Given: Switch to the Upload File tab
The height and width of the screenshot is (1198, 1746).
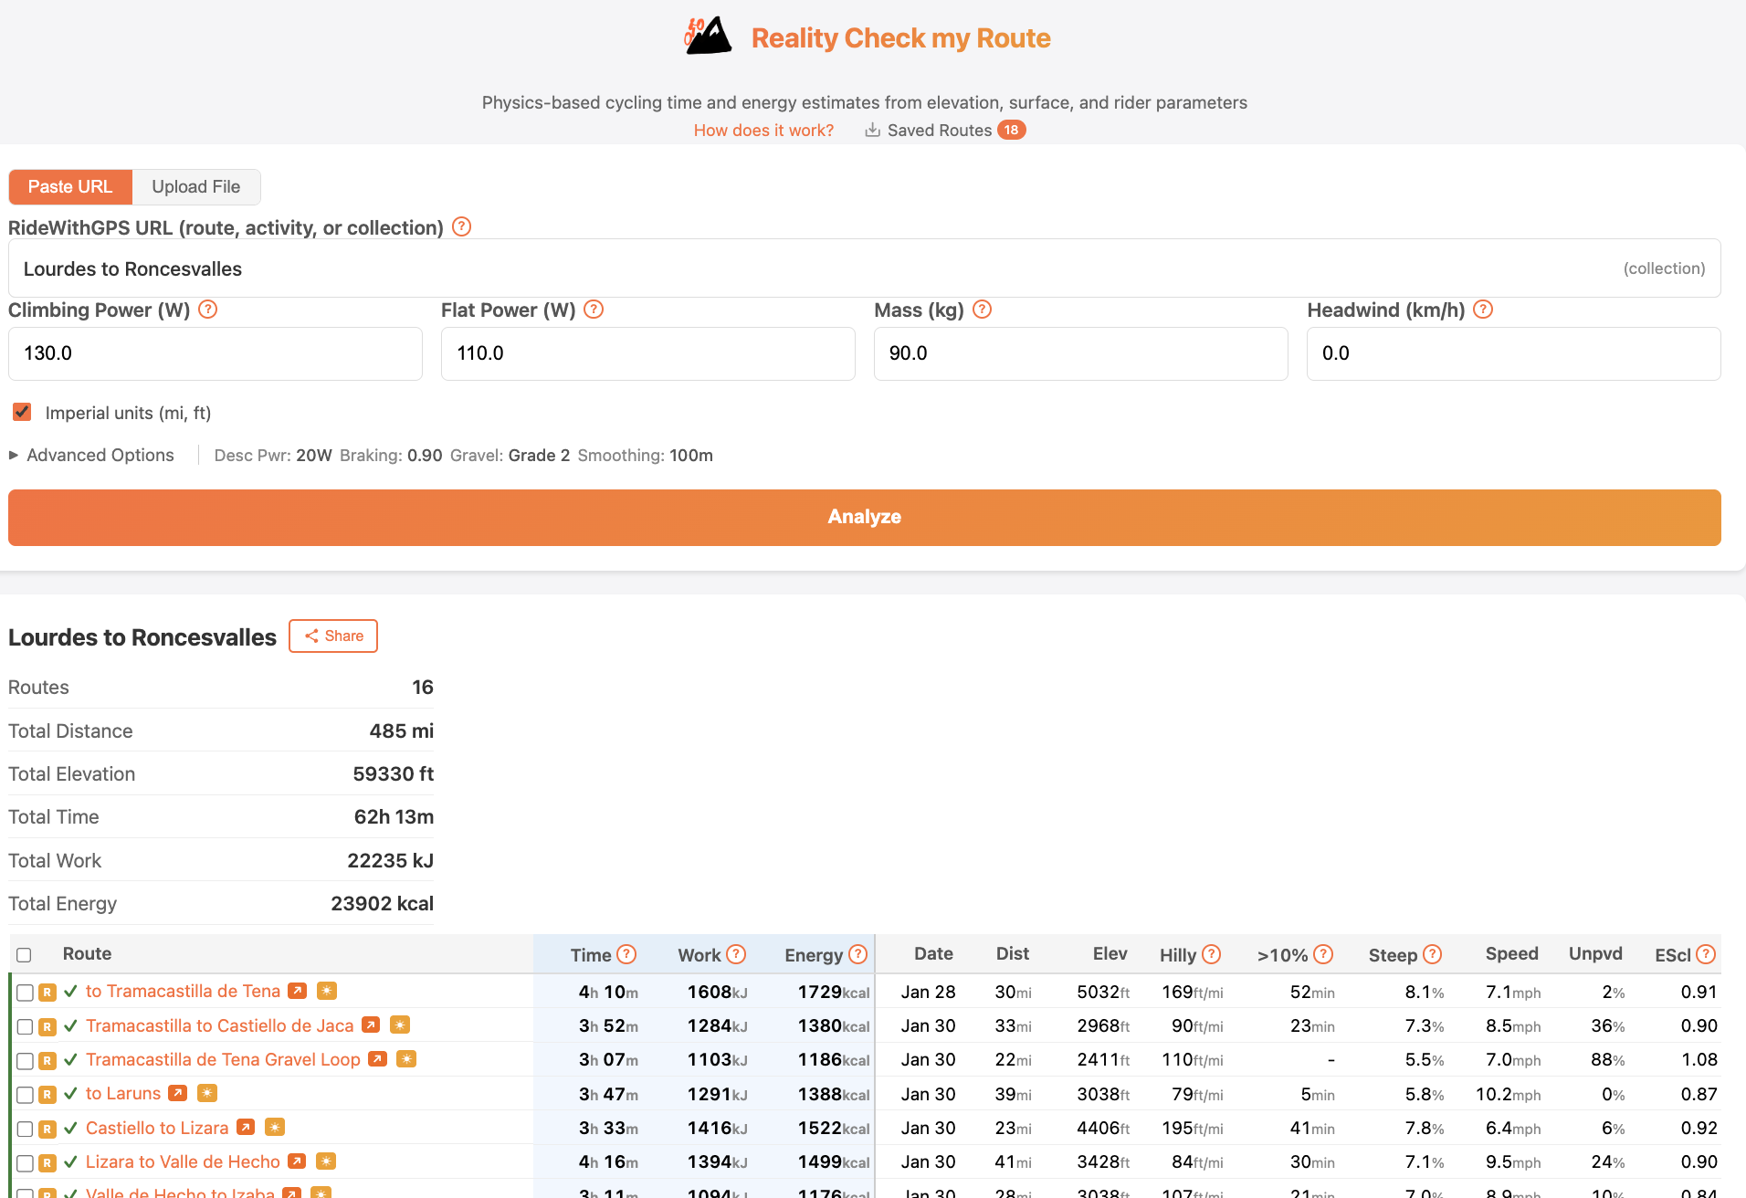Looking at the screenshot, I should point(195,186).
